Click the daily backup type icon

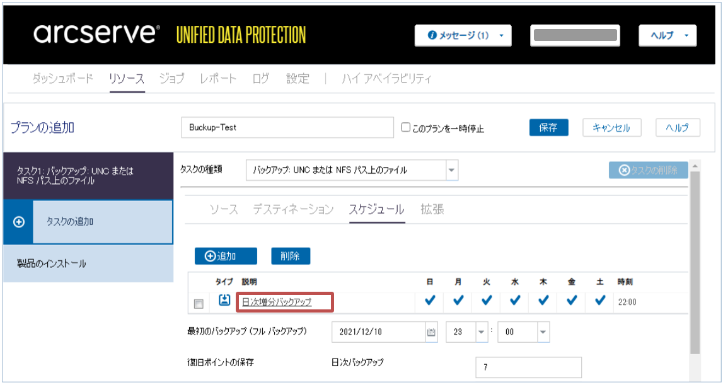pos(224,300)
